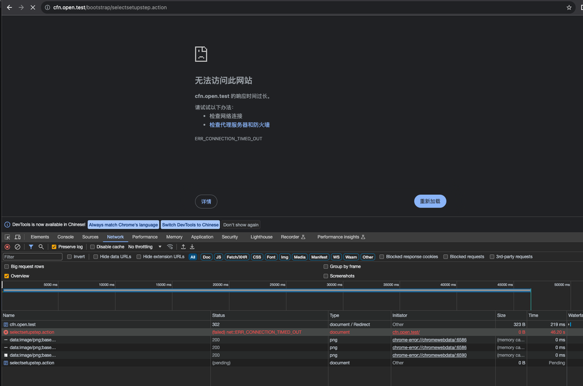
Task: Dismiss with Don't show again button
Action: pos(241,224)
